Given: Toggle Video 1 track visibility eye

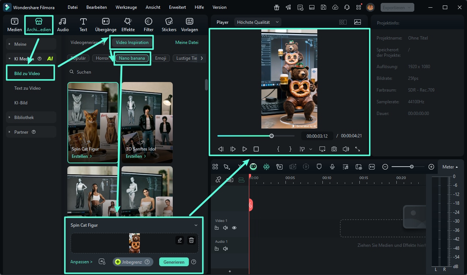Looking at the screenshot, I should 234,228.
